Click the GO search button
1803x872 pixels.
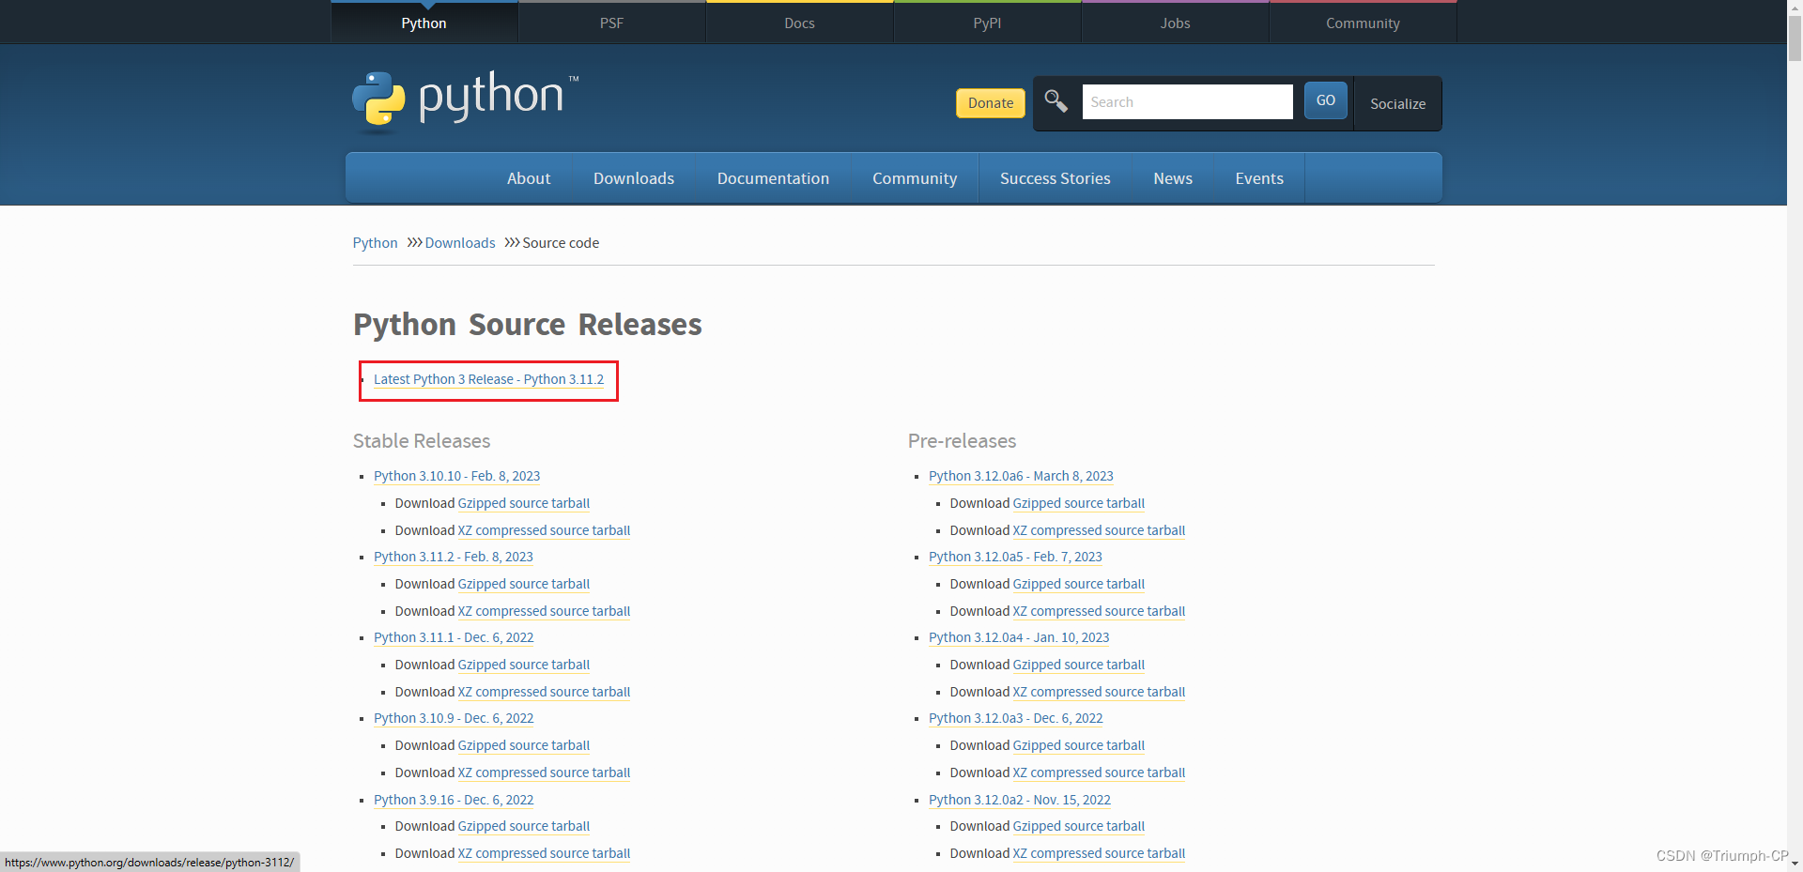1324,100
